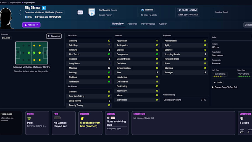Switch to the Overview tab
The width and height of the screenshot is (252, 142).
pos(118,24)
